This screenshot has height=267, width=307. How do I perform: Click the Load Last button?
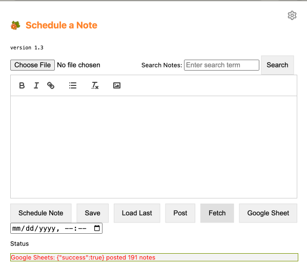137,213
